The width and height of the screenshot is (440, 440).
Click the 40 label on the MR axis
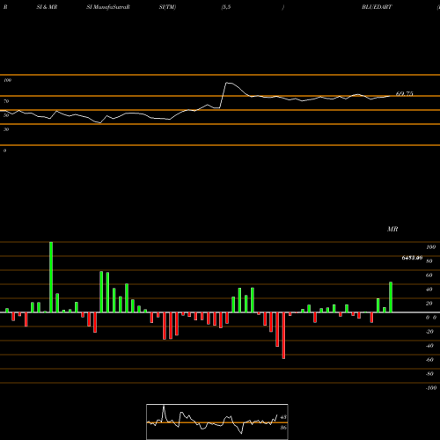[429, 290]
